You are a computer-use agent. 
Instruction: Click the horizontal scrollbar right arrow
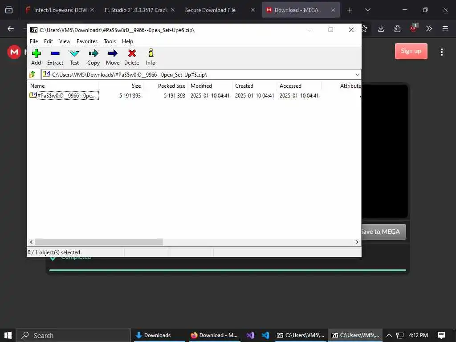point(357,242)
